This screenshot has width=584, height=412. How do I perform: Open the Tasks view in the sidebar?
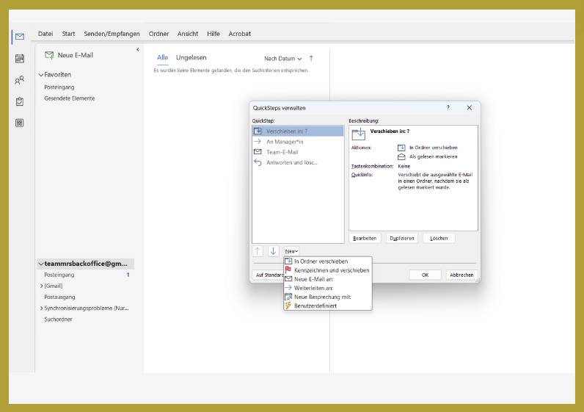tap(20, 101)
